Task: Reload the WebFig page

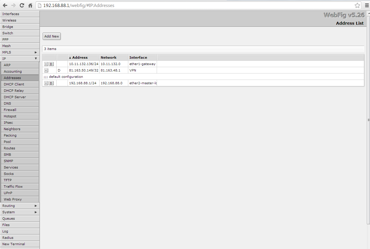Action: (x=22, y=5)
